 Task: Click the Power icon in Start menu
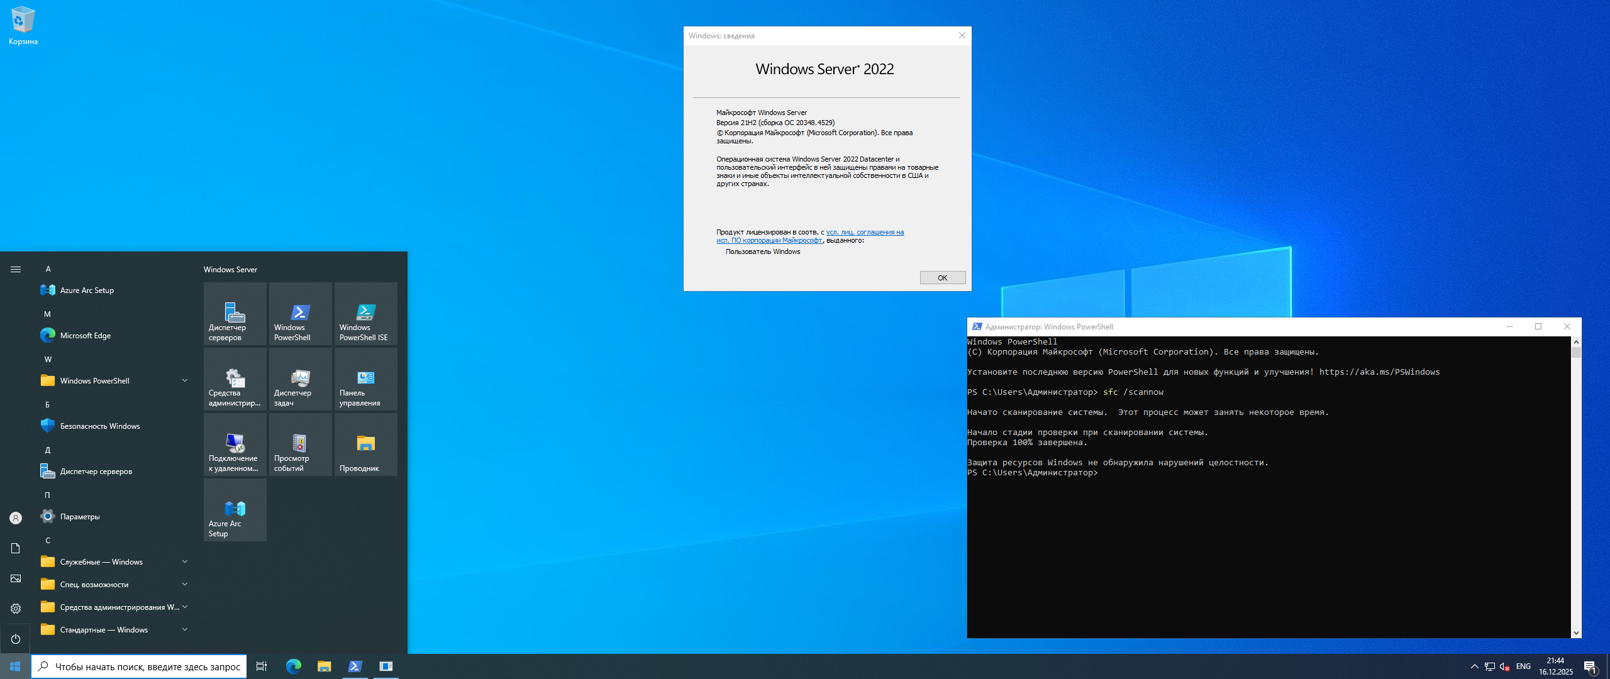16,639
